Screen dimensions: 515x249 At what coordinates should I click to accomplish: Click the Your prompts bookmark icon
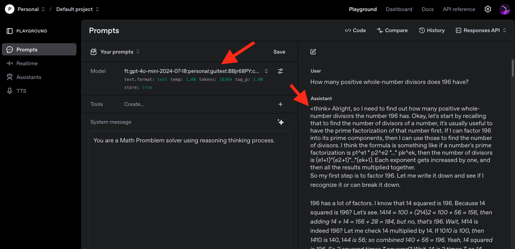[x=93, y=52]
